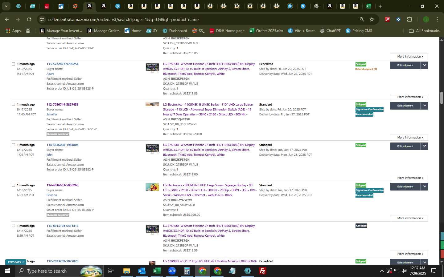Edit shipment for Brianna's order
Image resolution: width=444 pixels, height=277 pixels.
[x=405, y=187]
